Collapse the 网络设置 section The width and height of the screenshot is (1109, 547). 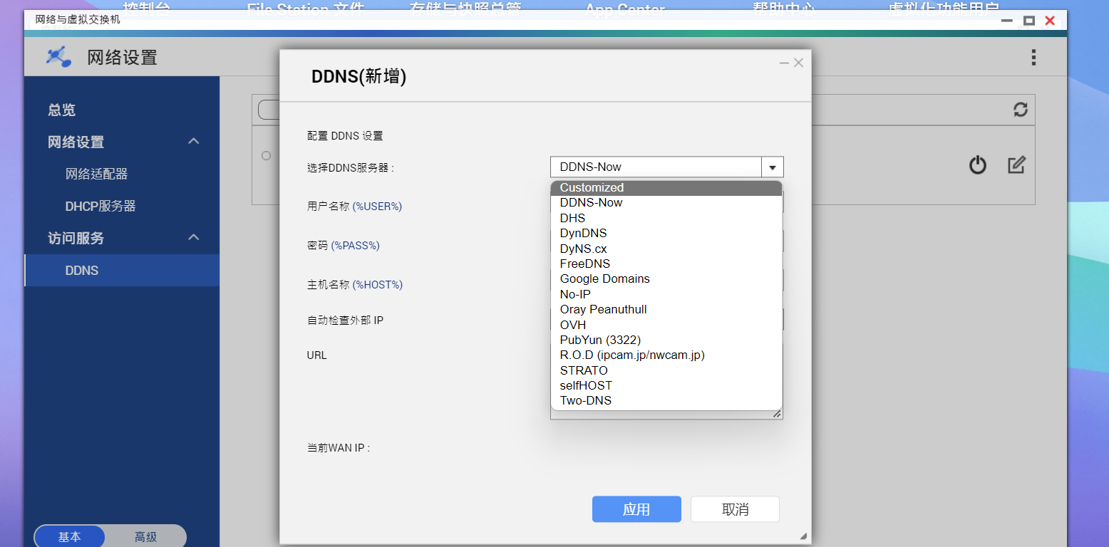point(193,142)
